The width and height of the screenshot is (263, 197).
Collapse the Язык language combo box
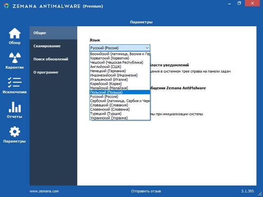(147, 48)
